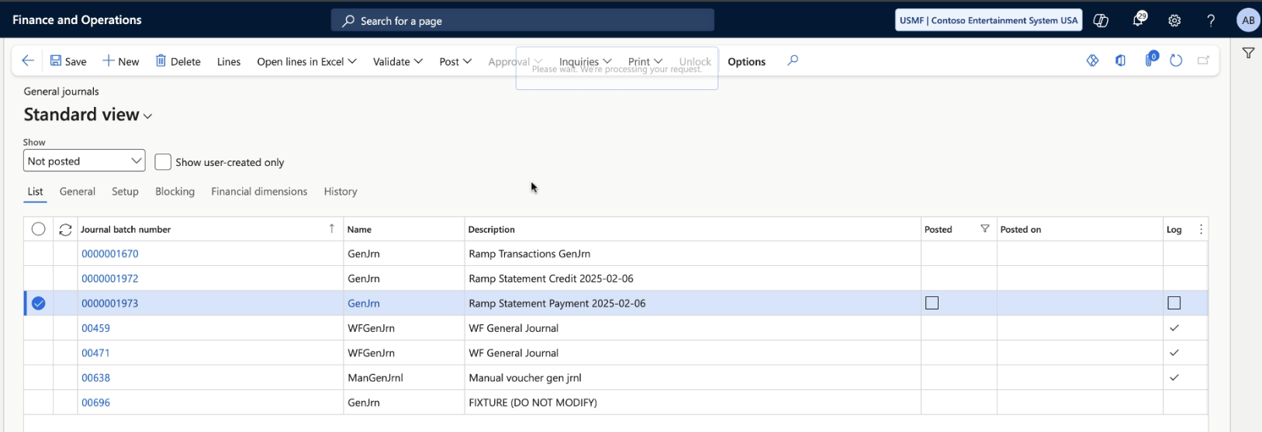Screen dimensions: 1262x432
Task: Toggle the select-all rows circle
Action: (38, 229)
